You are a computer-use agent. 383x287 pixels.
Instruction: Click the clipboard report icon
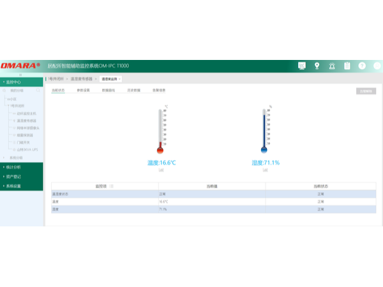click(x=347, y=66)
